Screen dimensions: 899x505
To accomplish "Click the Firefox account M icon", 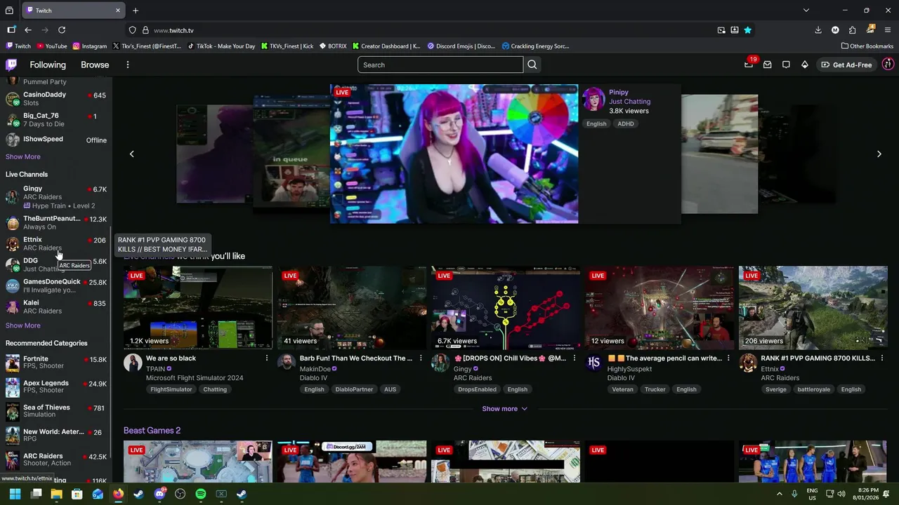I will [x=835, y=30].
